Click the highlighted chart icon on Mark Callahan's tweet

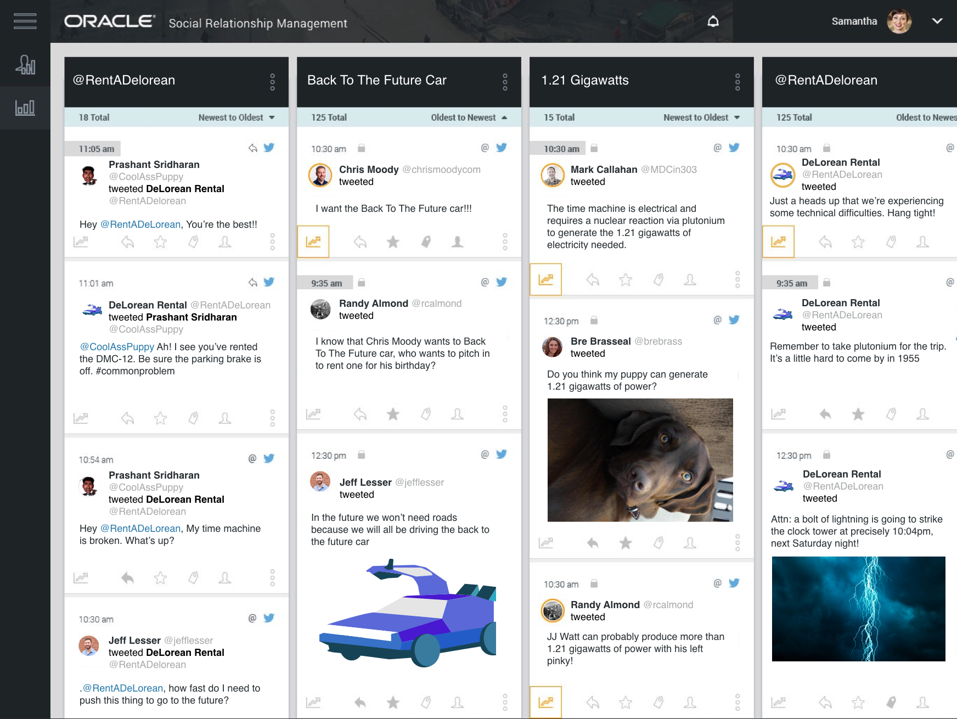pyautogui.click(x=545, y=279)
